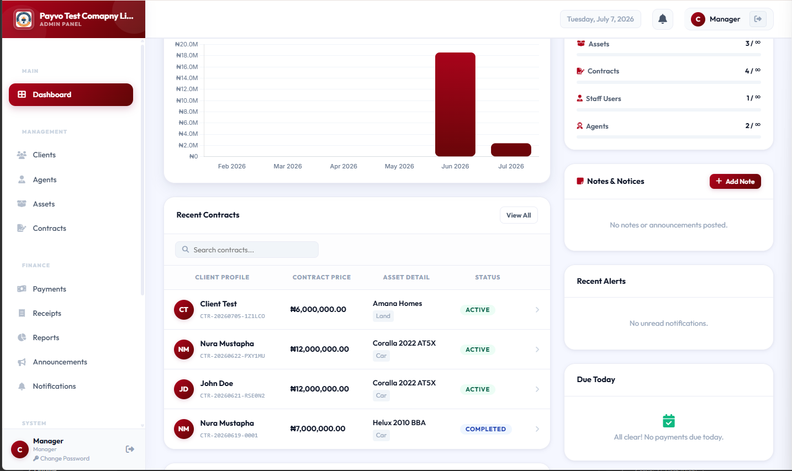Open Agents from the sidebar menu
The height and width of the screenshot is (471, 792).
click(71, 179)
